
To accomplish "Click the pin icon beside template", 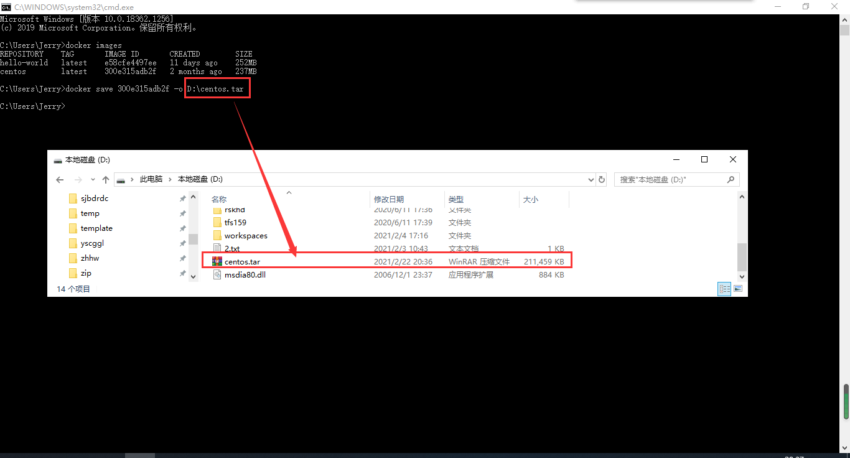I will tap(182, 228).
